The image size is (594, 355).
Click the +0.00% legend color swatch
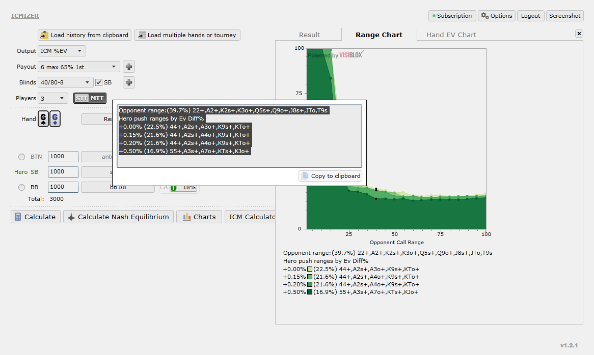(310, 269)
